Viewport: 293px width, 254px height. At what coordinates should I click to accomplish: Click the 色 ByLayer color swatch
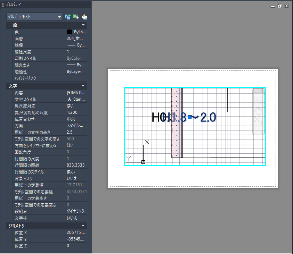pos(70,32)
